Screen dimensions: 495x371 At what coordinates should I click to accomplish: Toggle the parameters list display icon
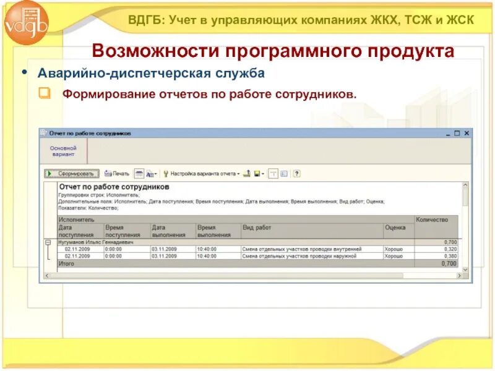(x=284, y=174)
